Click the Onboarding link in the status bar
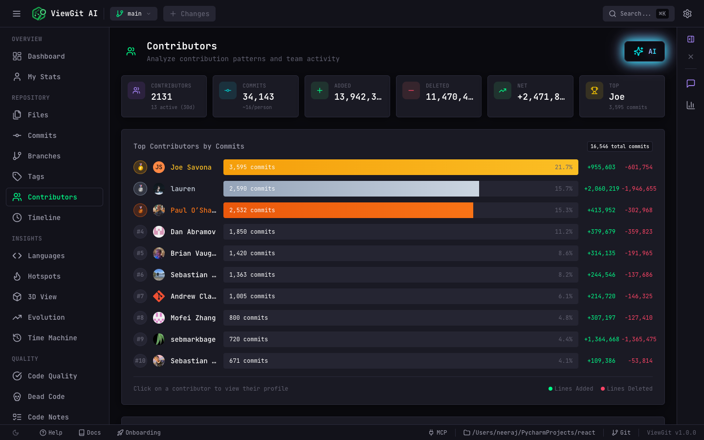 click(x=139, y=433)
